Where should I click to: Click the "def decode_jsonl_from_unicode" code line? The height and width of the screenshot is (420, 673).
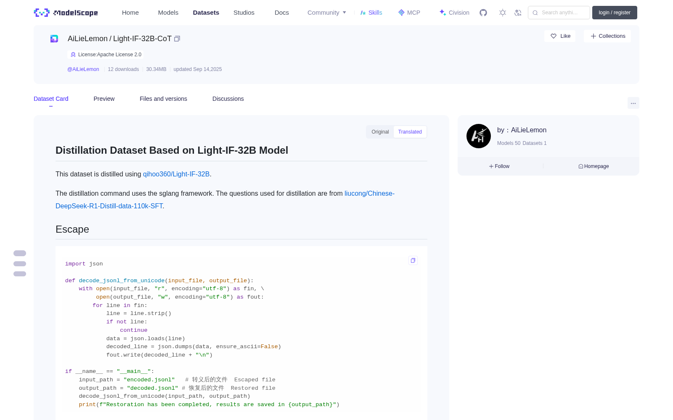159,281
